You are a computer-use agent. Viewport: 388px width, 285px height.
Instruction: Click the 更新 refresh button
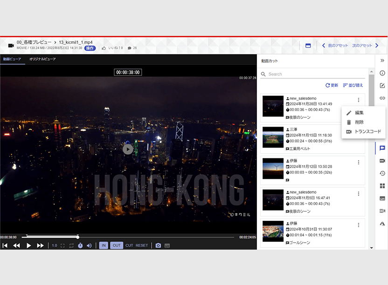coord(332,85)
